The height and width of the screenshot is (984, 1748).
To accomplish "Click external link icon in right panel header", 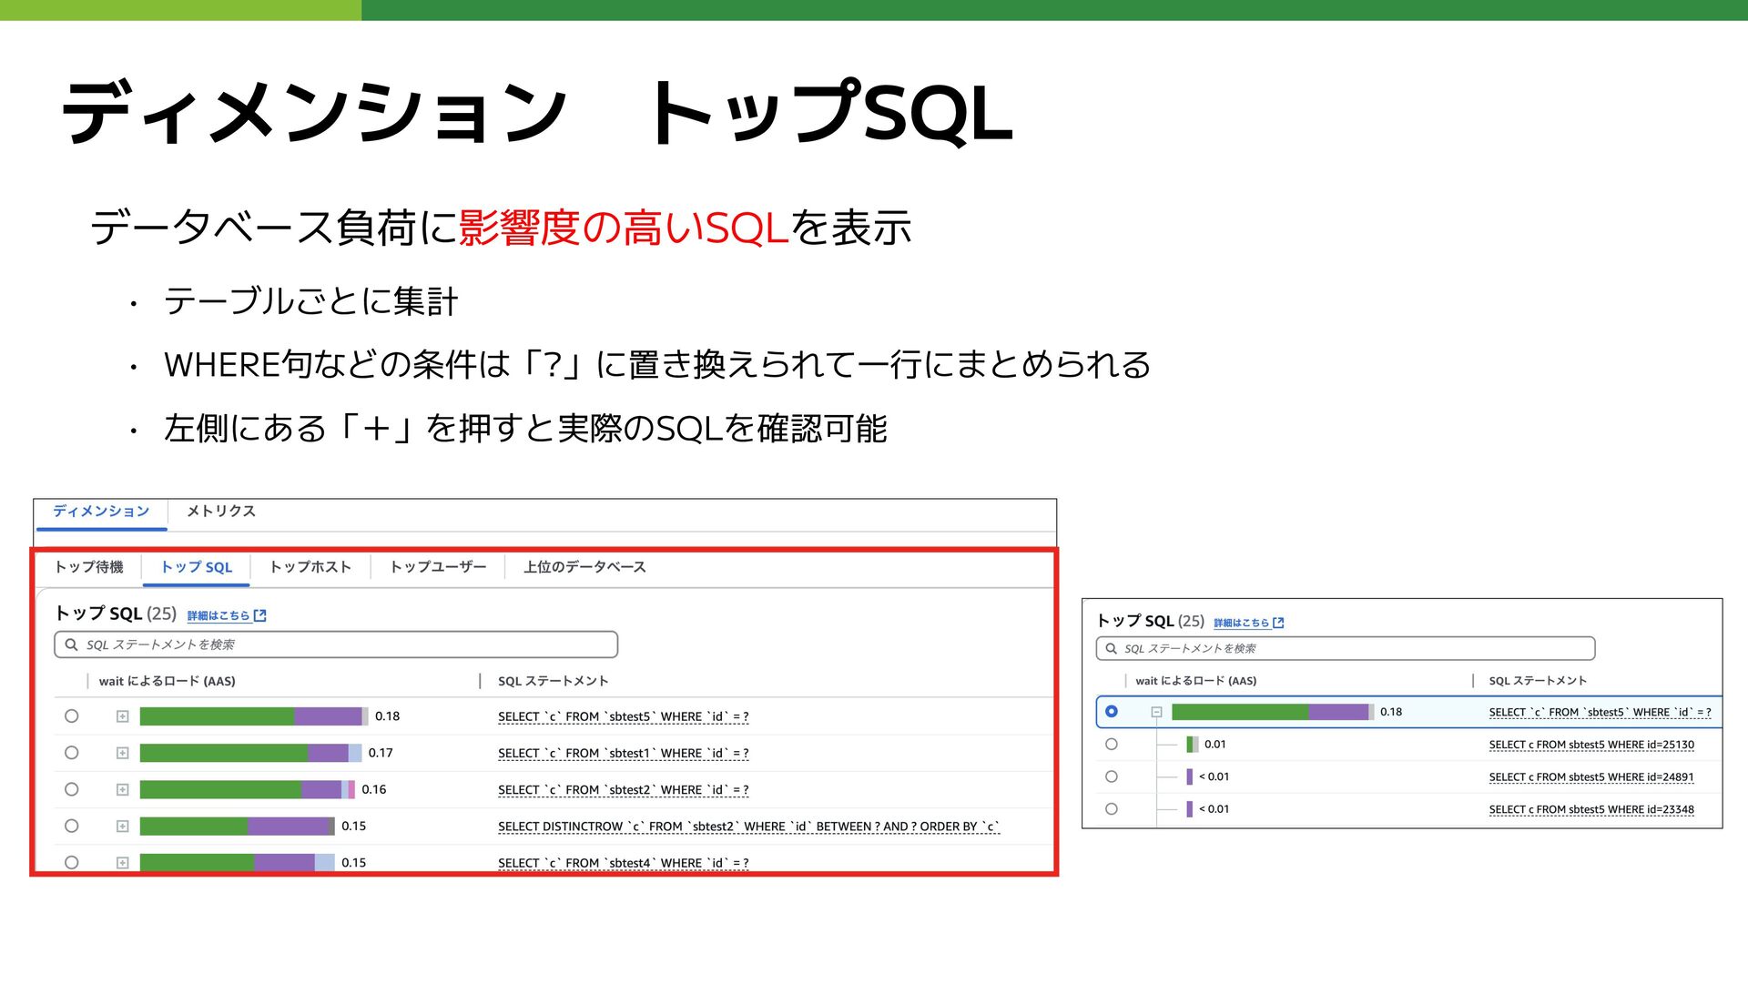I will pyautogui.click(x=1278, y=624).
